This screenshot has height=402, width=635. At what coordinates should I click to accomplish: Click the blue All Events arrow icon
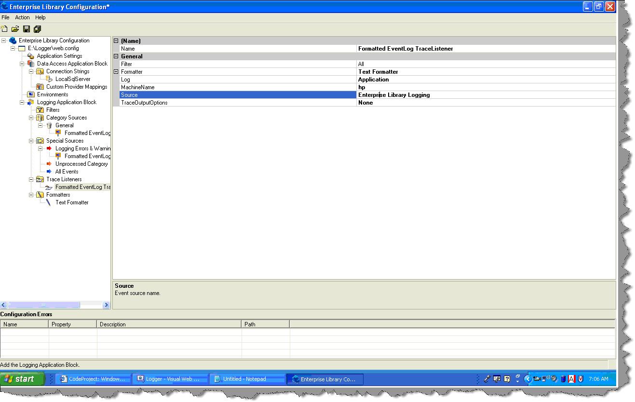coord(49,172)
